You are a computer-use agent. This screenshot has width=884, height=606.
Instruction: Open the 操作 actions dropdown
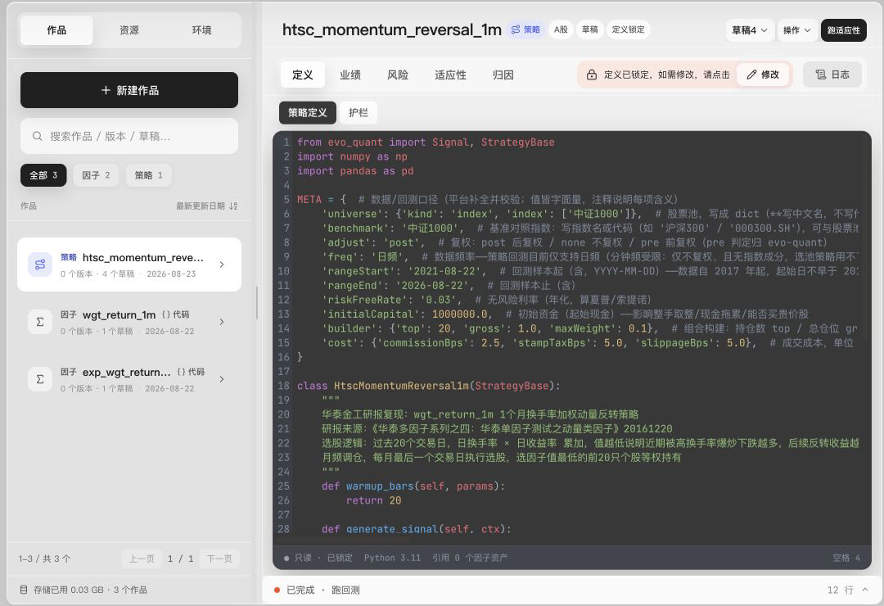(x=796, y=30)
